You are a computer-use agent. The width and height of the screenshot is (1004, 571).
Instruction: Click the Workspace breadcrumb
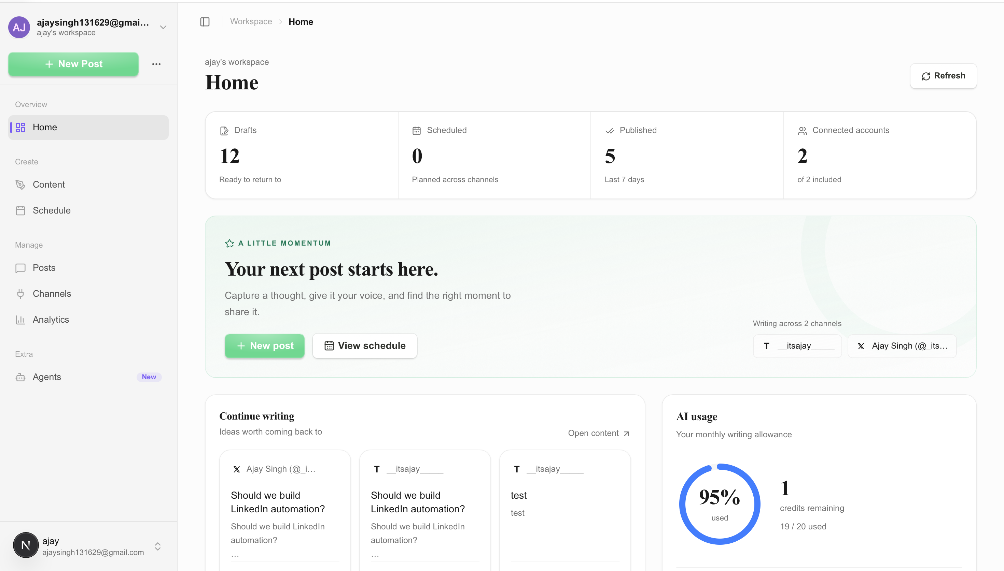click(251, 21)
